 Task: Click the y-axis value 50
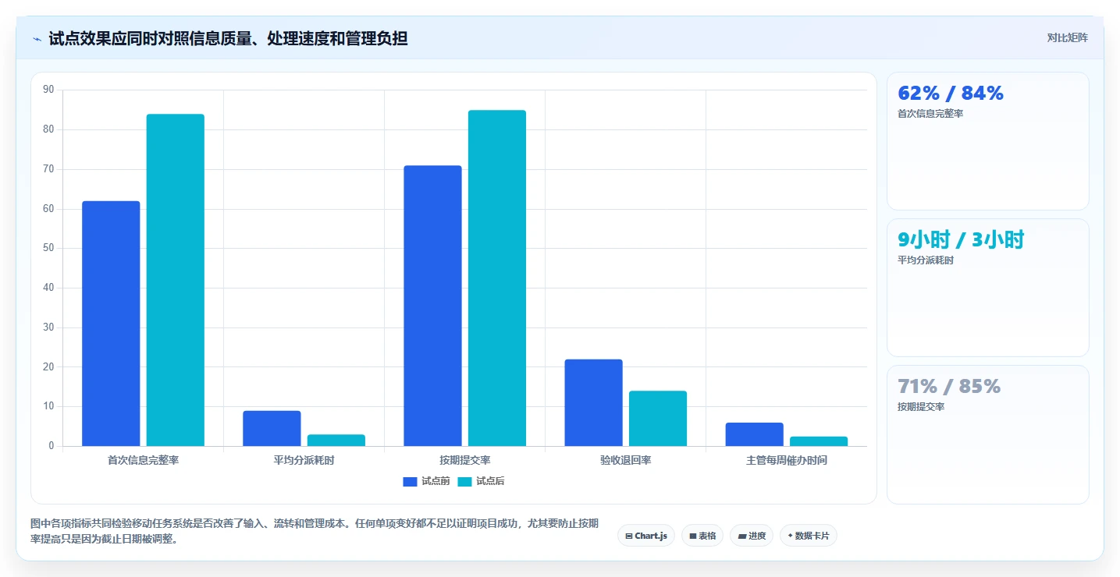(48, 248)
